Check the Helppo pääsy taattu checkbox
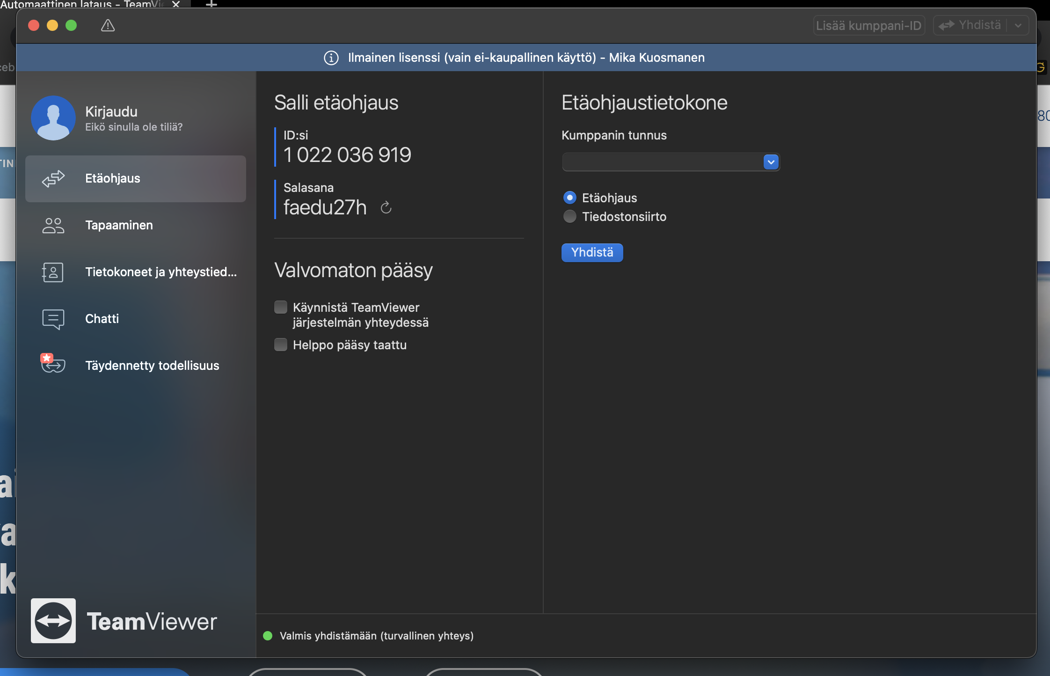Screen dimensions: 1050x676 [281, 345]
